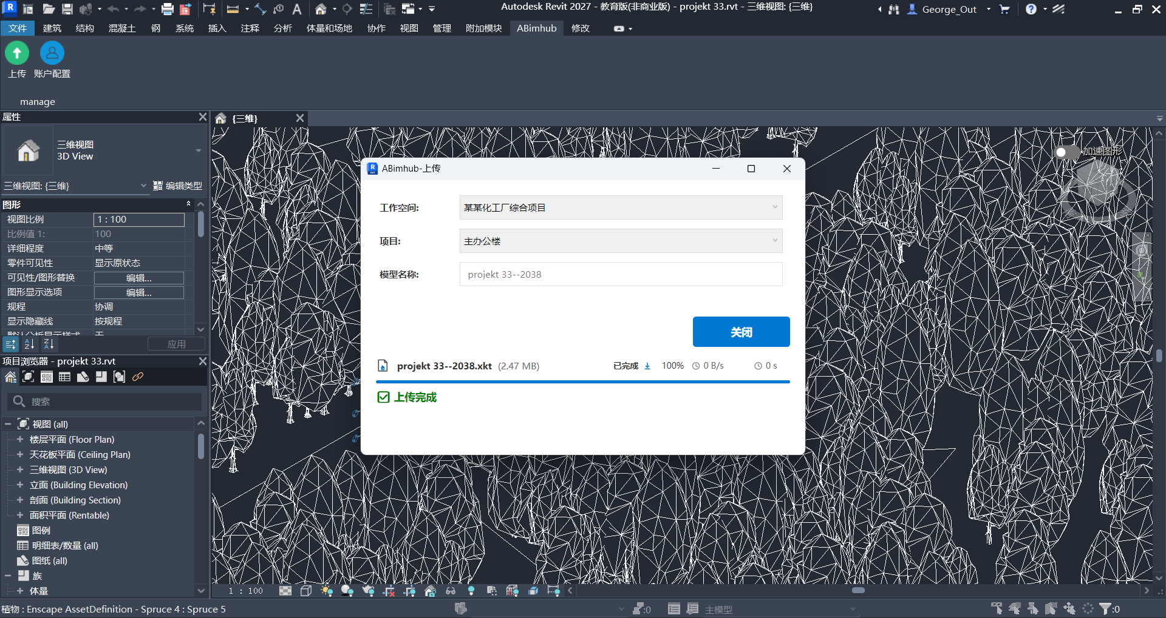Click 编辑 button for 图形显示选项

point(139,292)
